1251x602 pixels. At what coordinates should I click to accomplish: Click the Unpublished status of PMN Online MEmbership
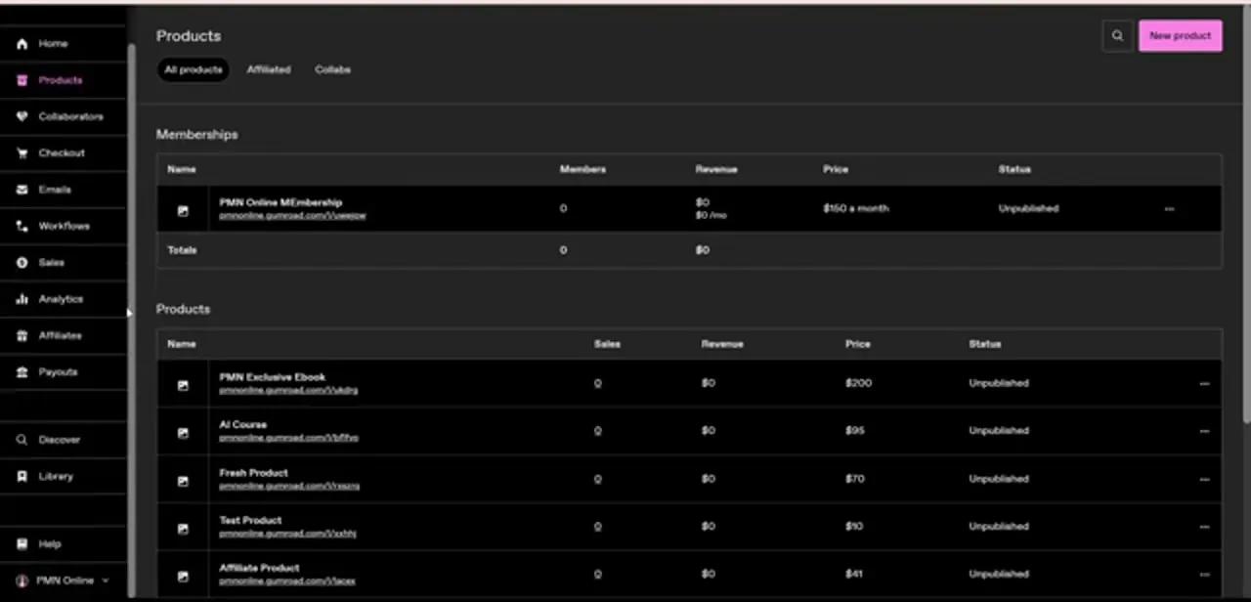pyautogui.click(x=1028, y=209)
